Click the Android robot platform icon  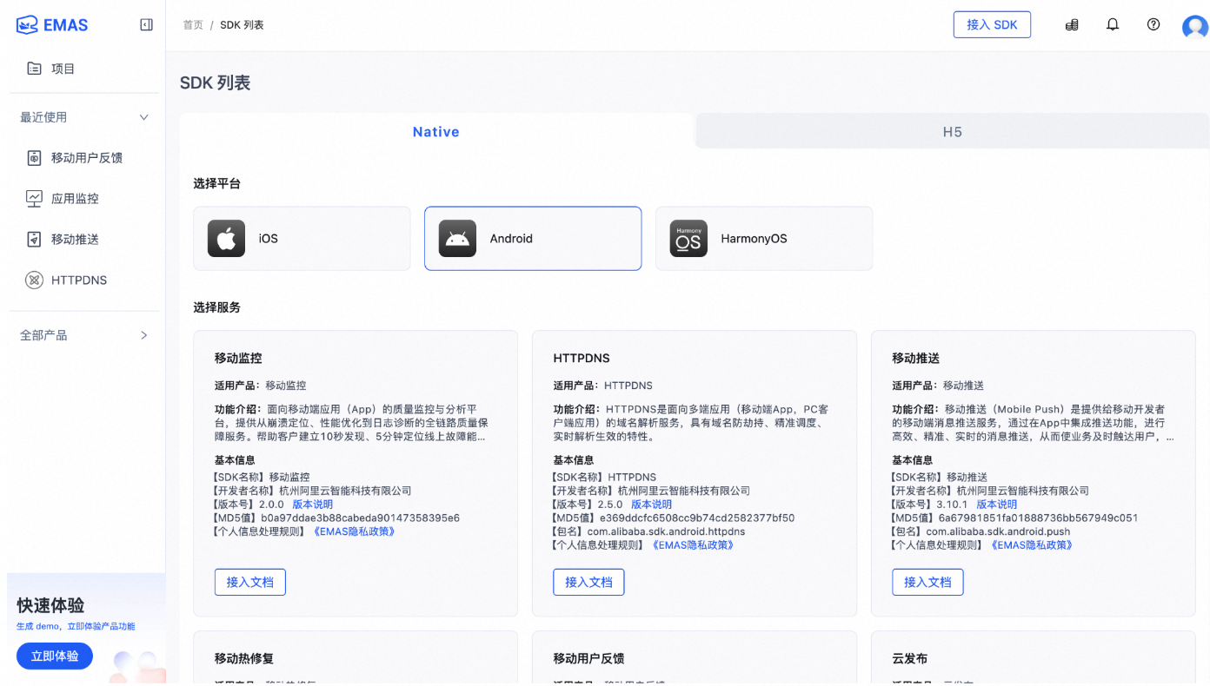click(457, 239)
